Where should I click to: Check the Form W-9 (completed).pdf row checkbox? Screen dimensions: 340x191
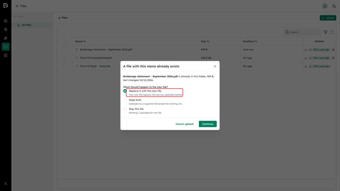point(64,58)
